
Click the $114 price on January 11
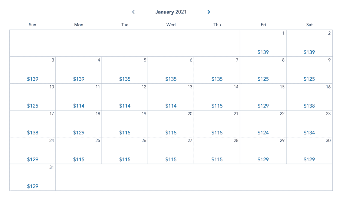79,106
